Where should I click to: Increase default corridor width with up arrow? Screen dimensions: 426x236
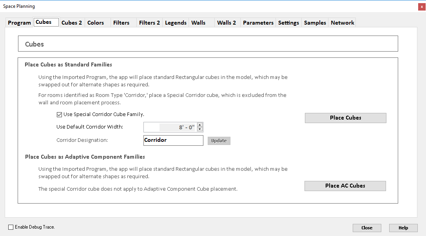pyautogui.click(x=200, y=125)
